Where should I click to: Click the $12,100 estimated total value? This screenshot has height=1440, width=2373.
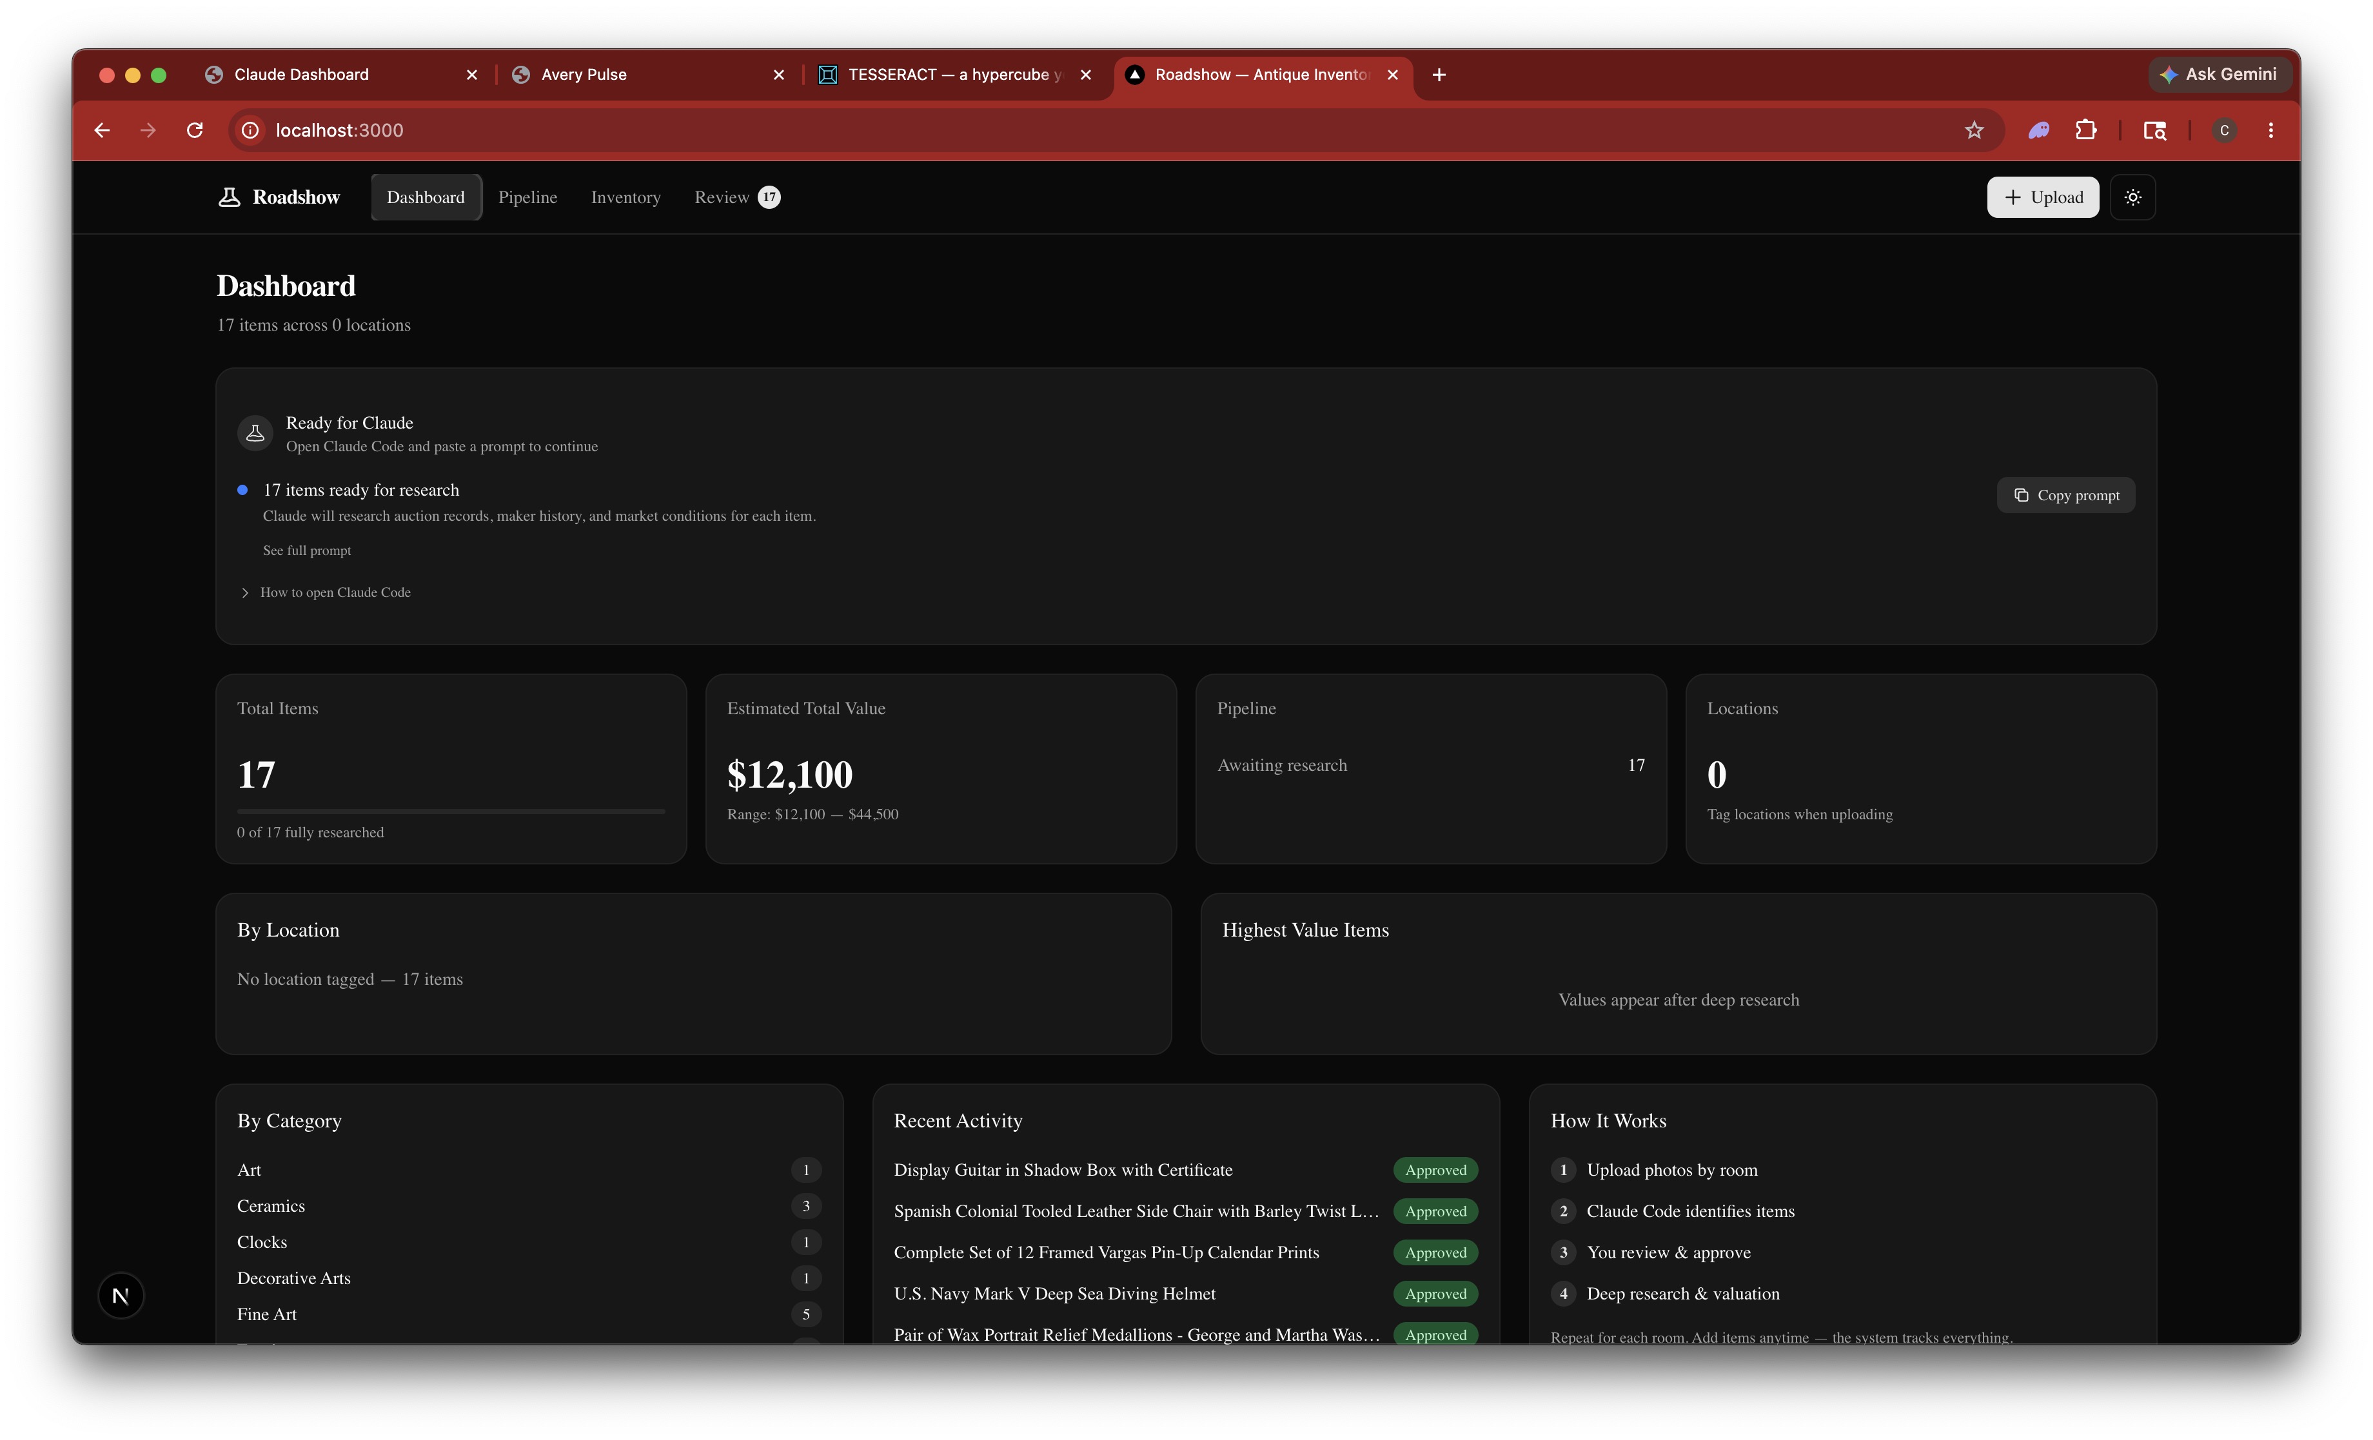click(x=790, y=774)
